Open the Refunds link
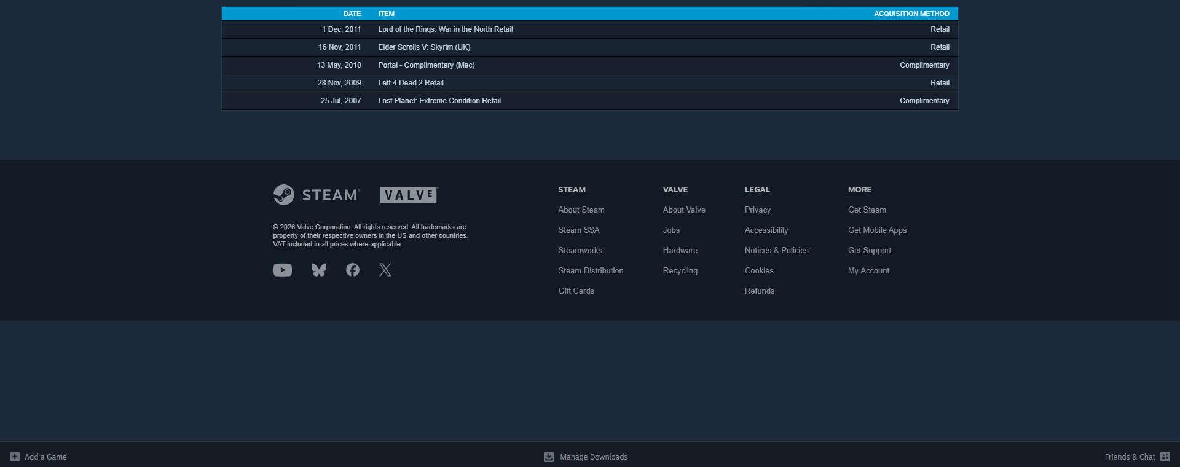The width and height of the screenshot is (1180, 467). click(x=760, y=291)
